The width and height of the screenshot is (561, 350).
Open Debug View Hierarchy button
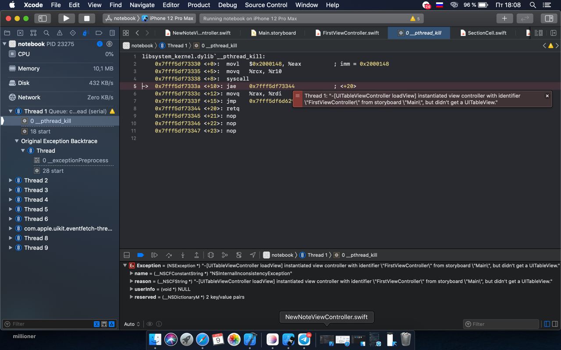[211, 255]
